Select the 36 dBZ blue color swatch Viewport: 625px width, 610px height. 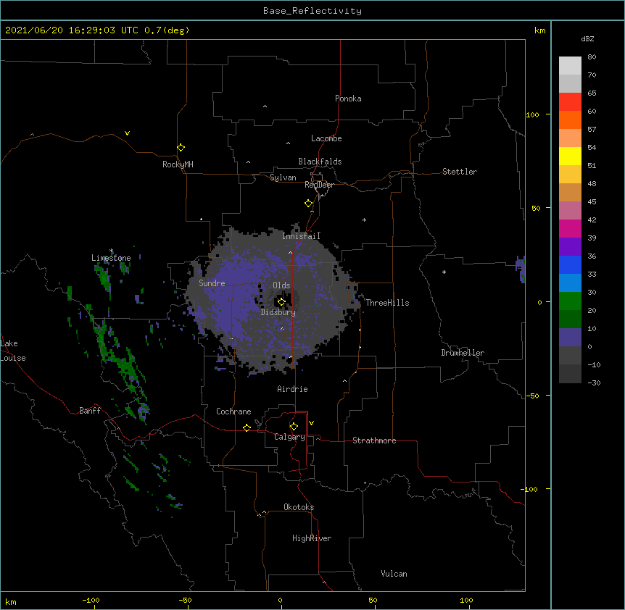pos(570,264)
